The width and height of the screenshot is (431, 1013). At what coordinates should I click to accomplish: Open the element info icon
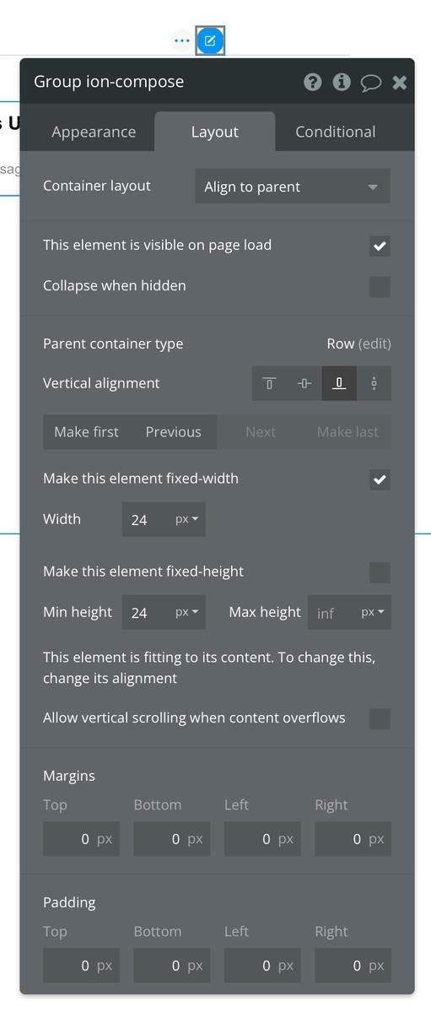coord(342,82)
